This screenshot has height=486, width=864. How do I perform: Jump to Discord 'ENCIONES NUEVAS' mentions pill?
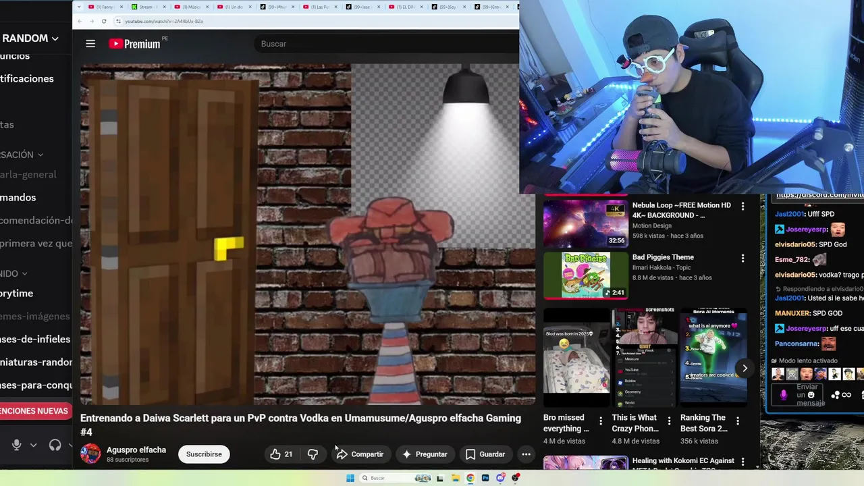pyautogui.click(x=36, y=411)
